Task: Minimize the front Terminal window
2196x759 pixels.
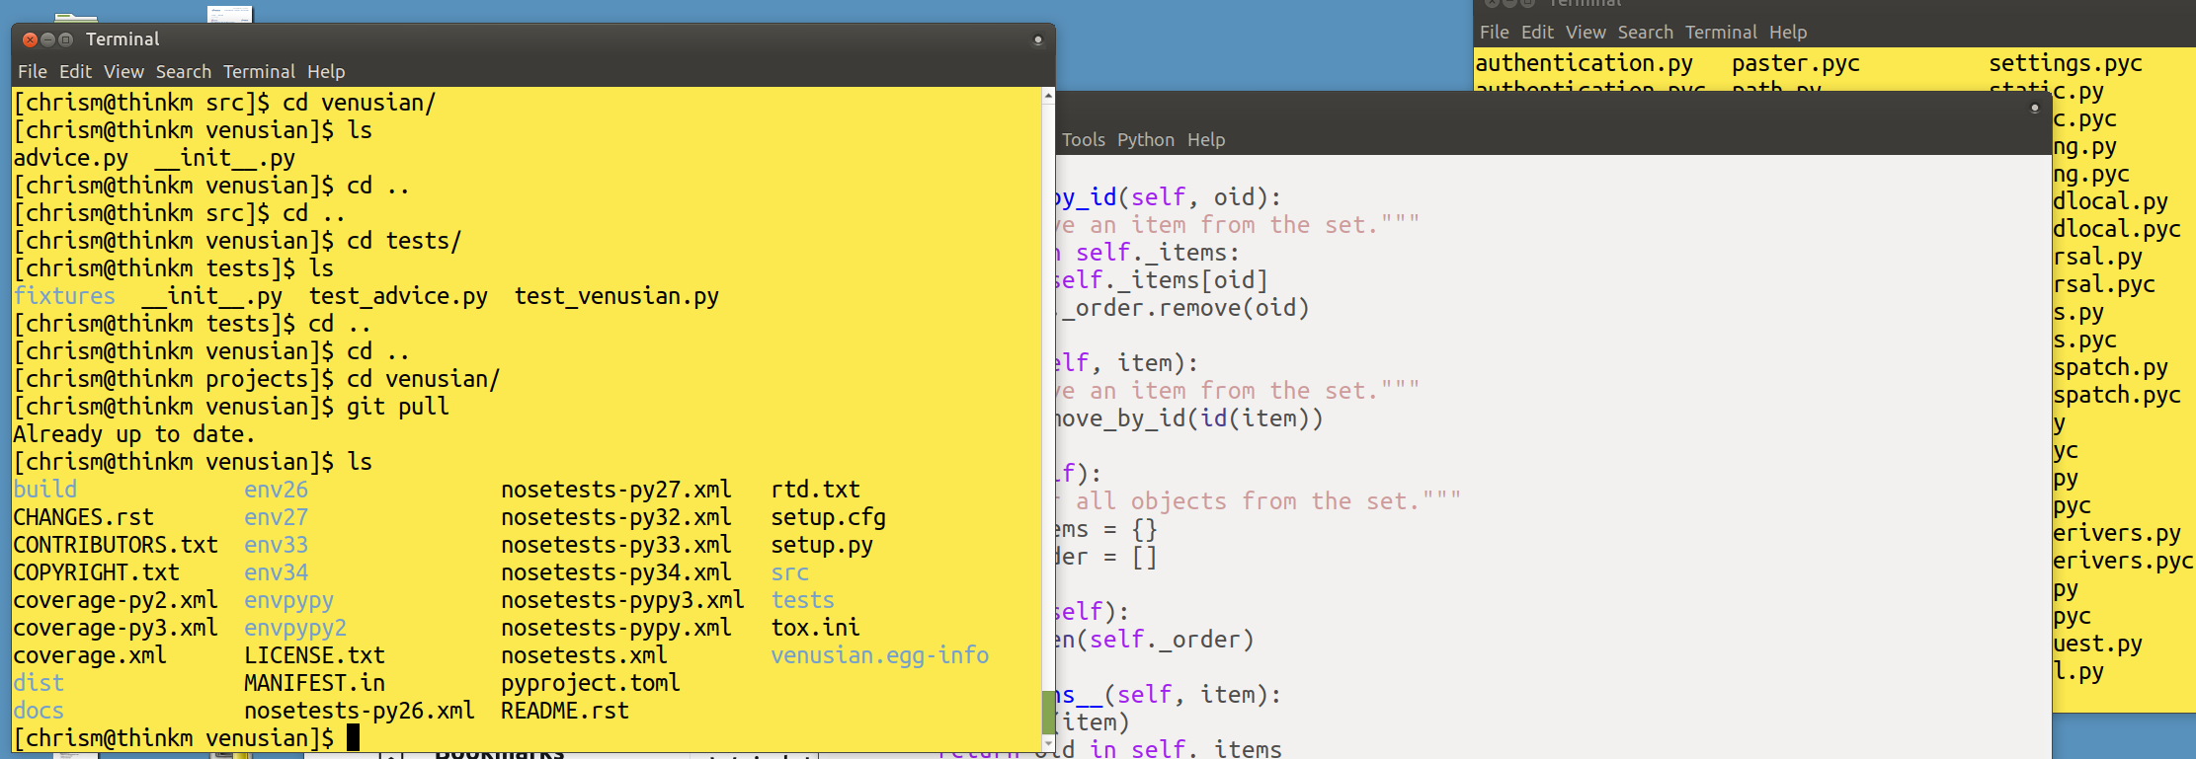Action: tap(47, 39)
